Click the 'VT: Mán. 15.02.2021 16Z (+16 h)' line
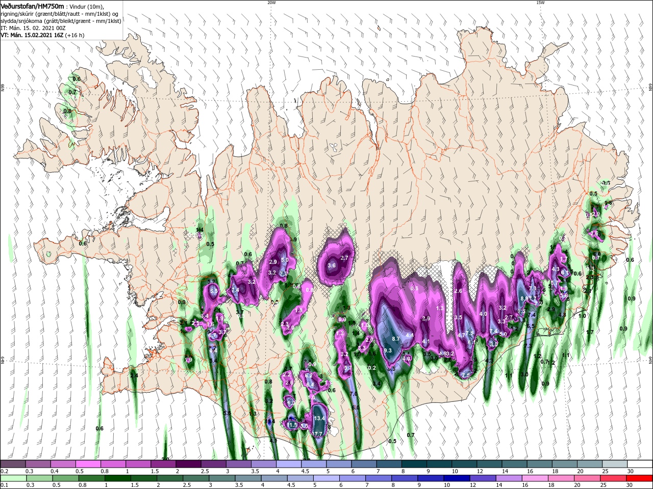Image resolution: width=653 pixels, height=489 pixels. tap(42, 35)
